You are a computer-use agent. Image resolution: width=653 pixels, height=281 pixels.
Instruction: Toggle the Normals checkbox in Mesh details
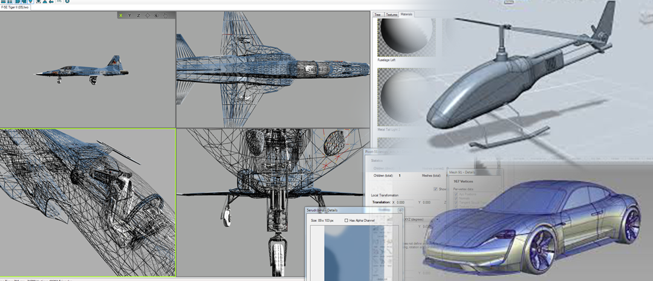coord(456,199)
